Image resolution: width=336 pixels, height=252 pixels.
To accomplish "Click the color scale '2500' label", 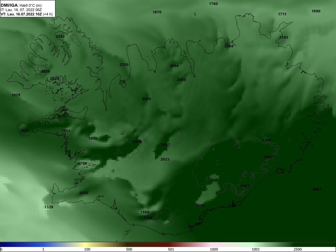I will [298, 249].
